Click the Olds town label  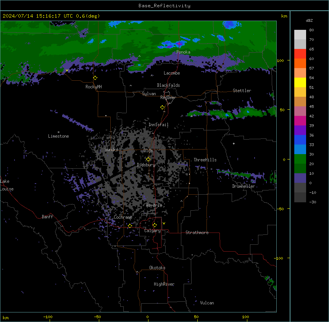click(x=148, y=151)
